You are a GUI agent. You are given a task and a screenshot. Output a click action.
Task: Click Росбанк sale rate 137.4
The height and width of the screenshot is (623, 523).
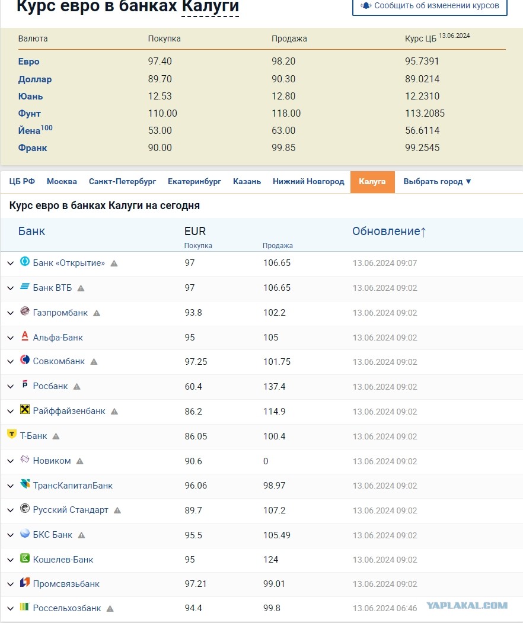(x=274, y=386)
